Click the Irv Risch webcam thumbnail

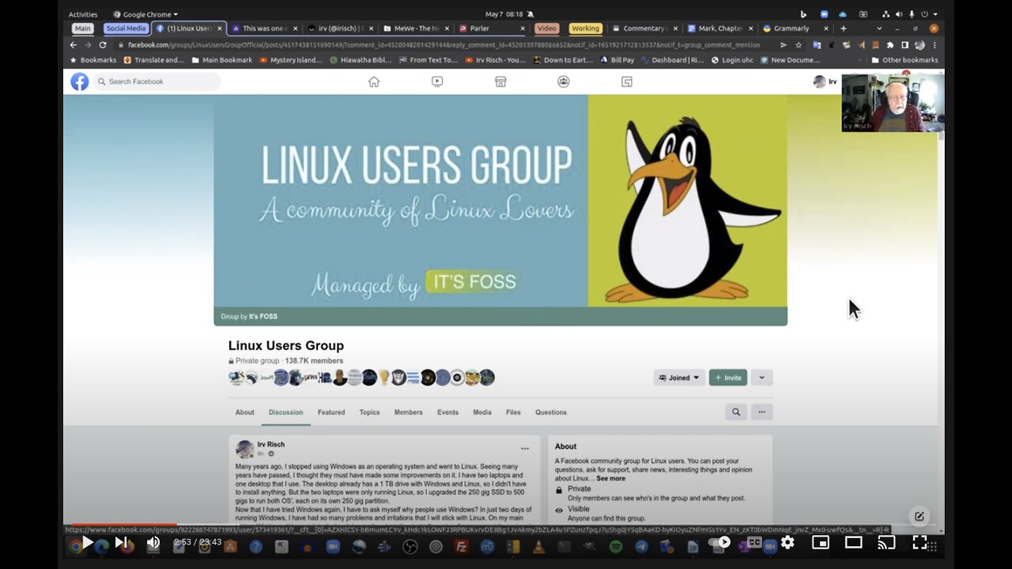pyautogui.click(x=893, y=103)
